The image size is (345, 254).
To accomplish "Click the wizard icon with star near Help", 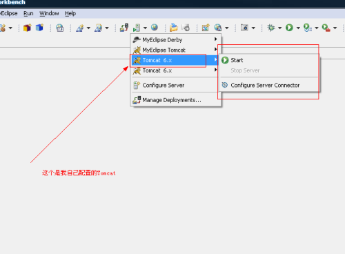I will coord(80,28).
